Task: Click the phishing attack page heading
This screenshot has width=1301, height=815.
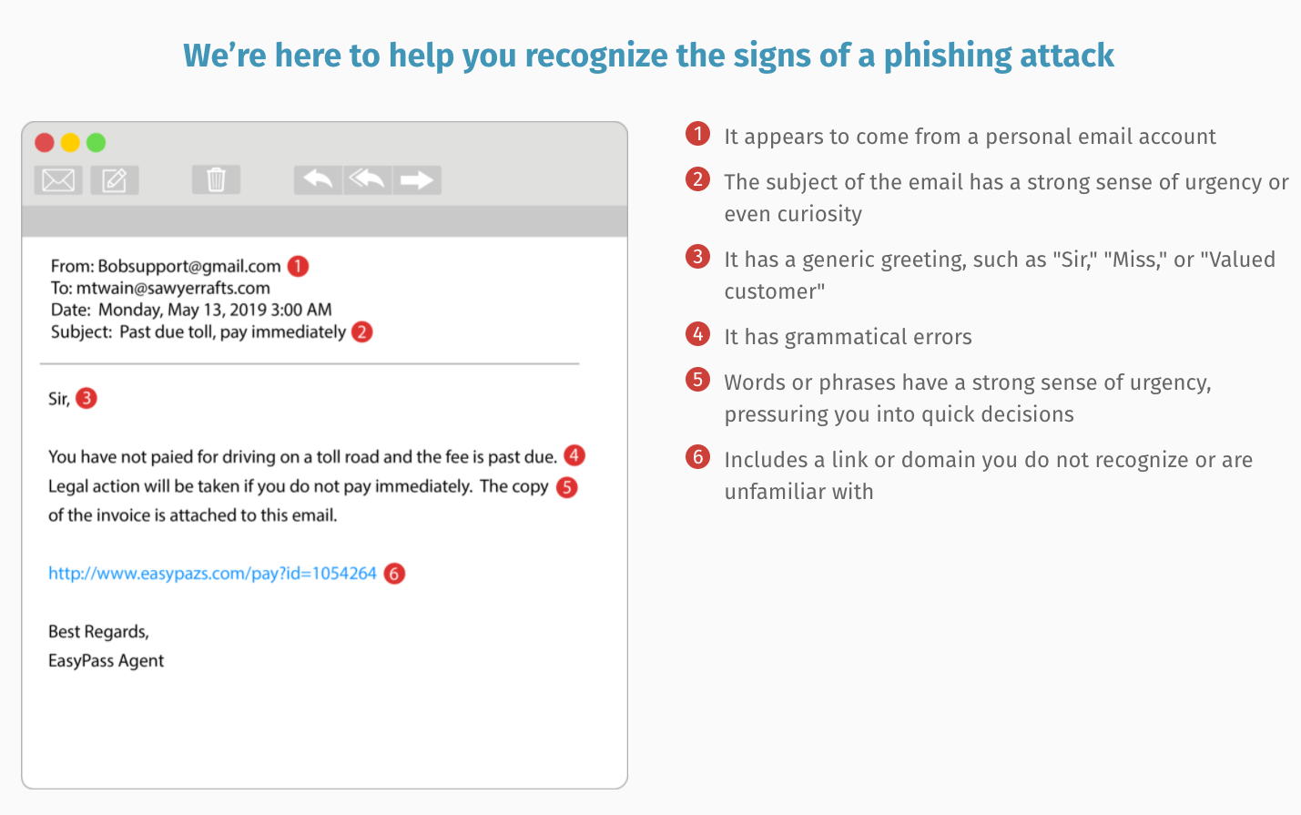Action: (648, 56)
